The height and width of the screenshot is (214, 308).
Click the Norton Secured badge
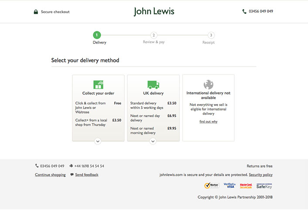(212, 186)
